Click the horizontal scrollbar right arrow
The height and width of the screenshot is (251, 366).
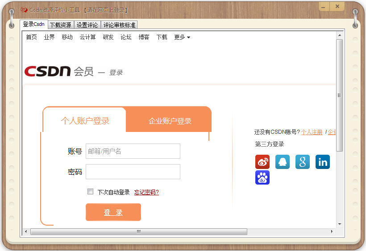[x=332, y=232]
